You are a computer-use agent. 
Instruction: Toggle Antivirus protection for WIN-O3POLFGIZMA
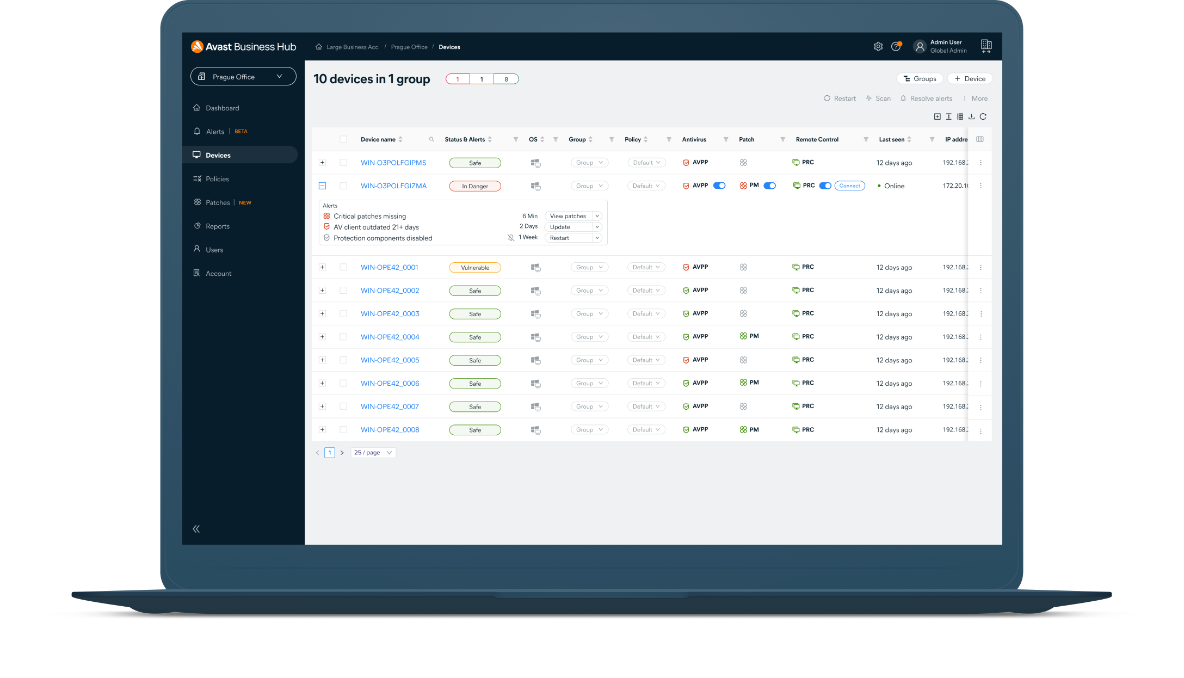(x=719, y=186)
